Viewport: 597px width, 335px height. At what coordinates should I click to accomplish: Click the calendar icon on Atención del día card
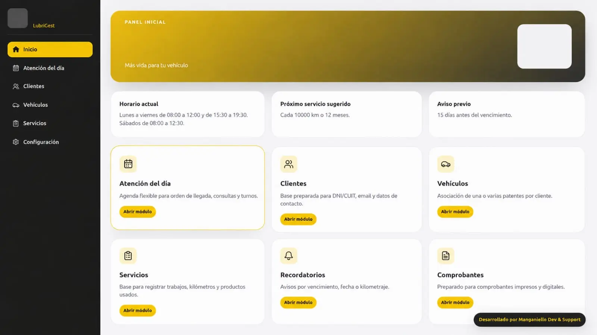[x=128, y=164]
